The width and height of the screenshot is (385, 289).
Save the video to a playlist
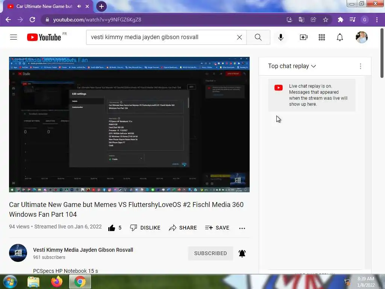pyautogui.click(x=217, y=228)
